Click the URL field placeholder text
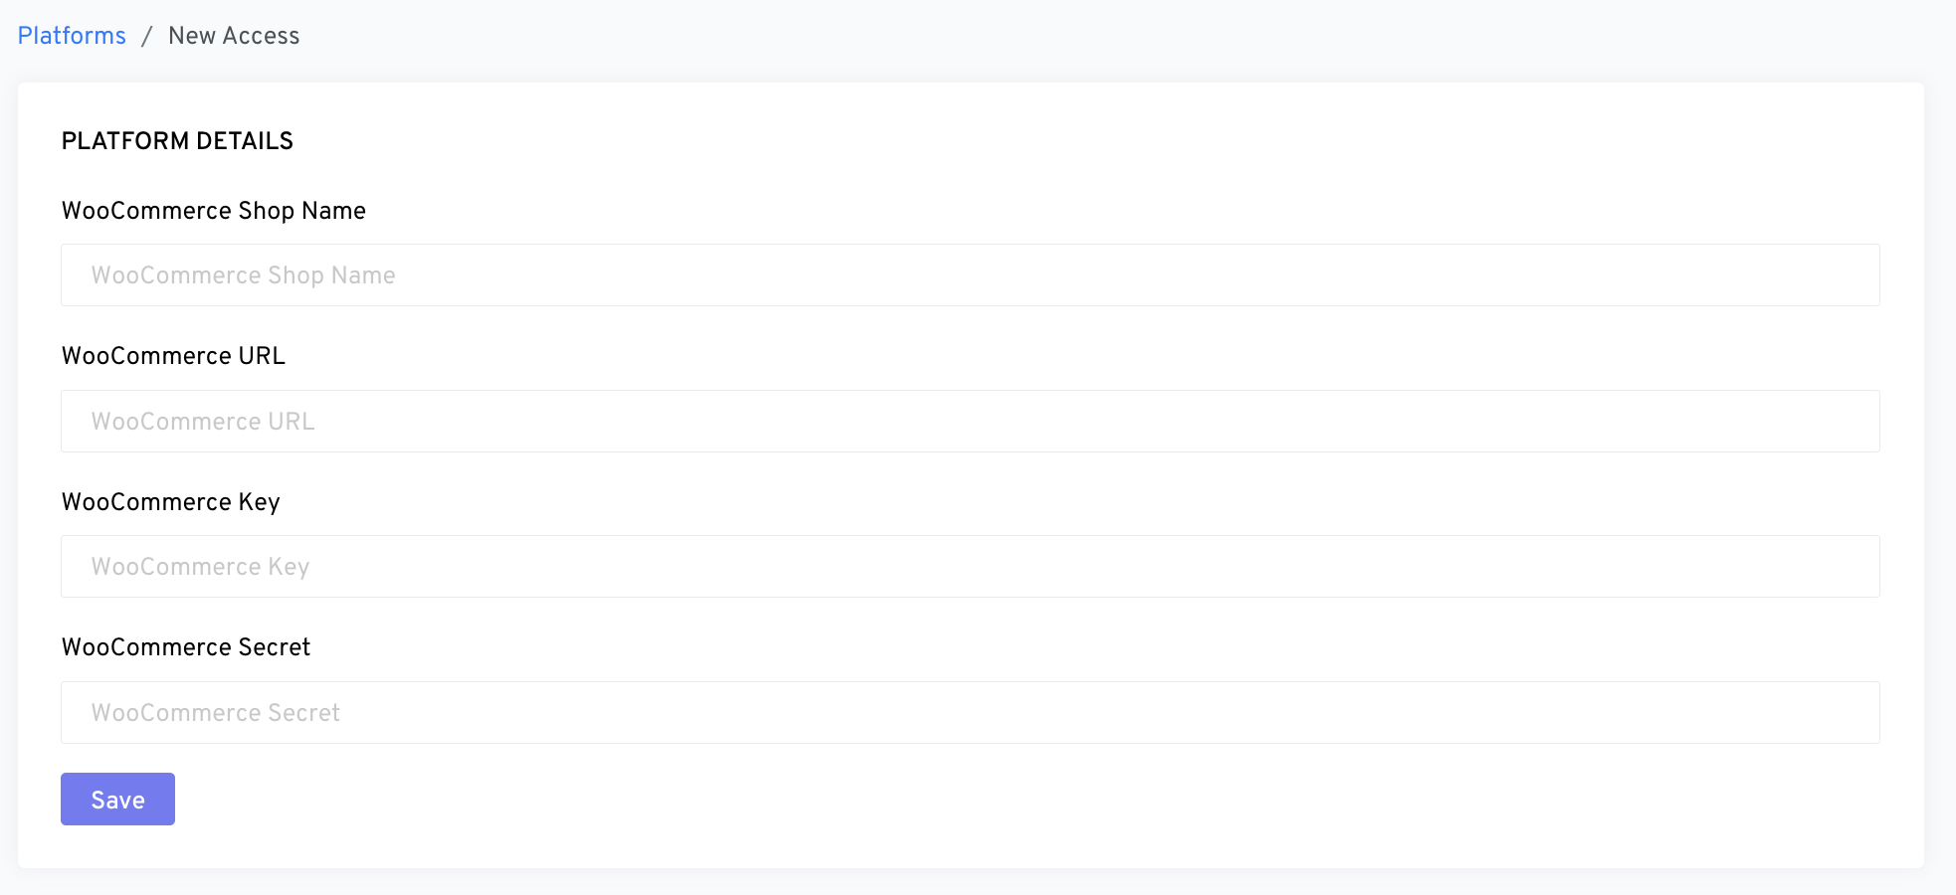Image resolution: width=1956 pixels, height=895 pixels. point(203,422)
